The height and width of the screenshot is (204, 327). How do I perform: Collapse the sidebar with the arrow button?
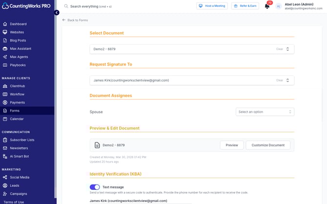[57, 13]
